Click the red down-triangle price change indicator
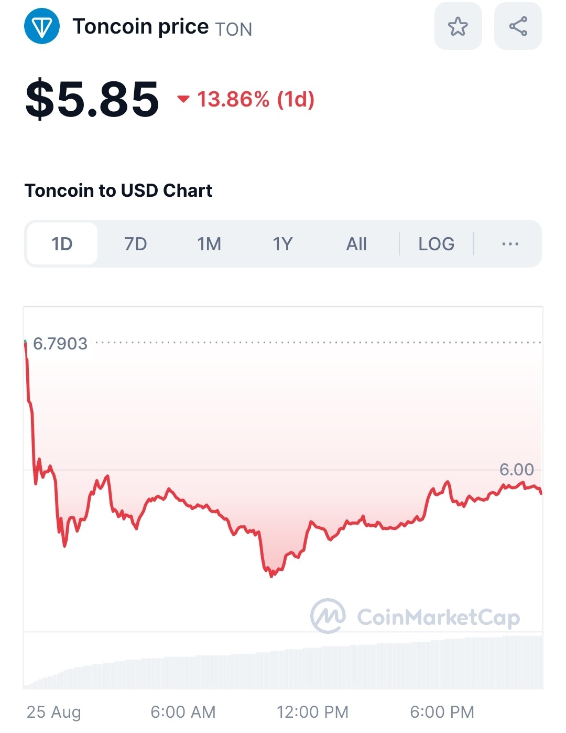Image resolution: width=566 pixels, height=733 pixels. pos(183,99)
